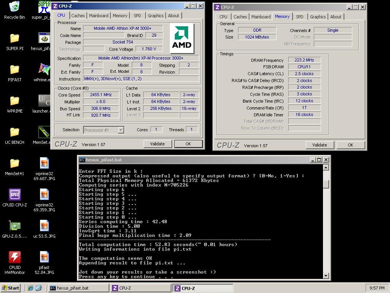This screenshot has width=390, height=293.
Task: Open Graphics tab in right CPU-Z window
Action: 318,17
